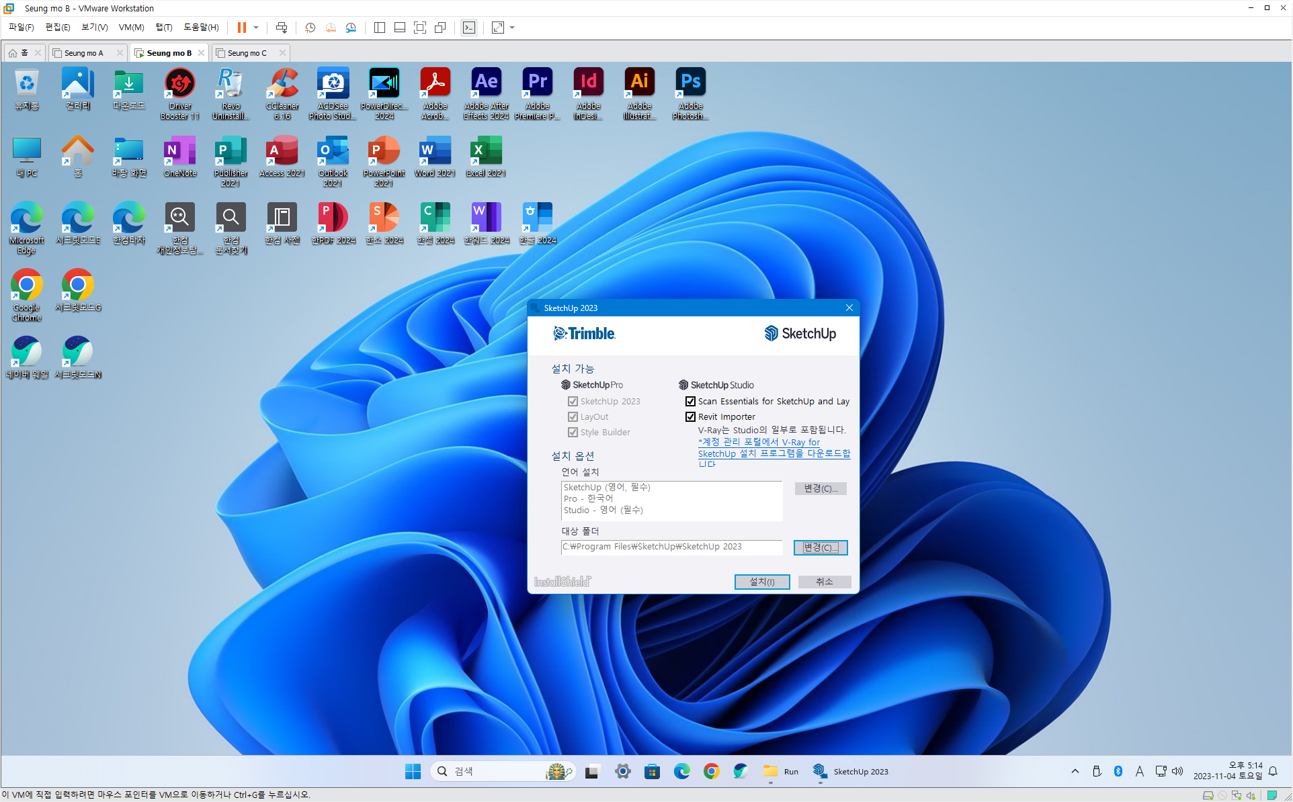Show hidden icons chevron in system tray
The width and height of the screenshot is (1293, 802).
[x=1075, y=771]
